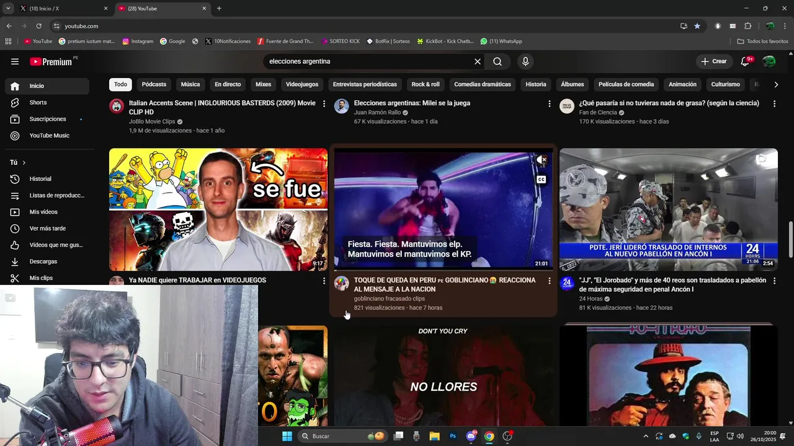Switch to the Inicio / X browser tab
Screen dimensions: 794x446
pos(64,9)
